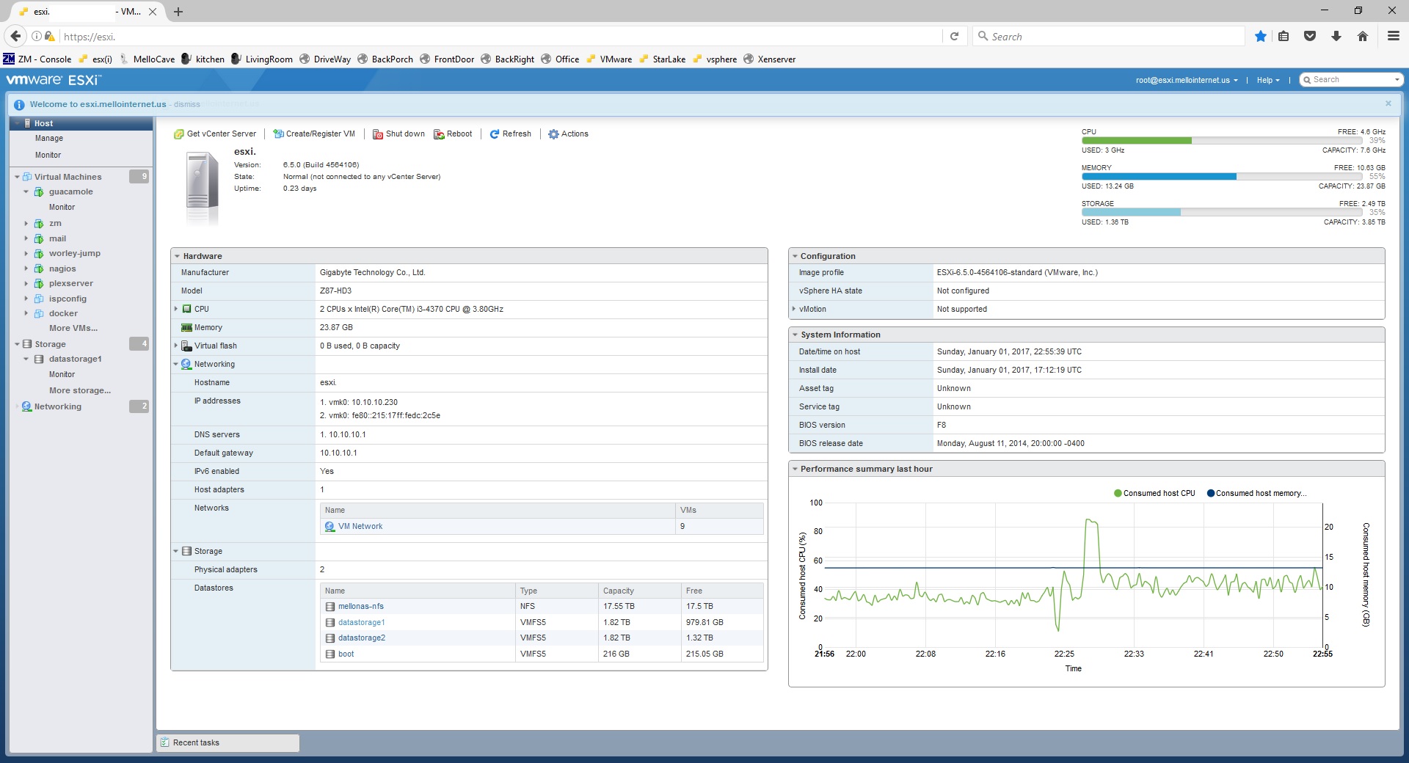Click the mail VM icon
Image resolution: width=1409 pixels, height=763 pixels.
coord(39,239)
